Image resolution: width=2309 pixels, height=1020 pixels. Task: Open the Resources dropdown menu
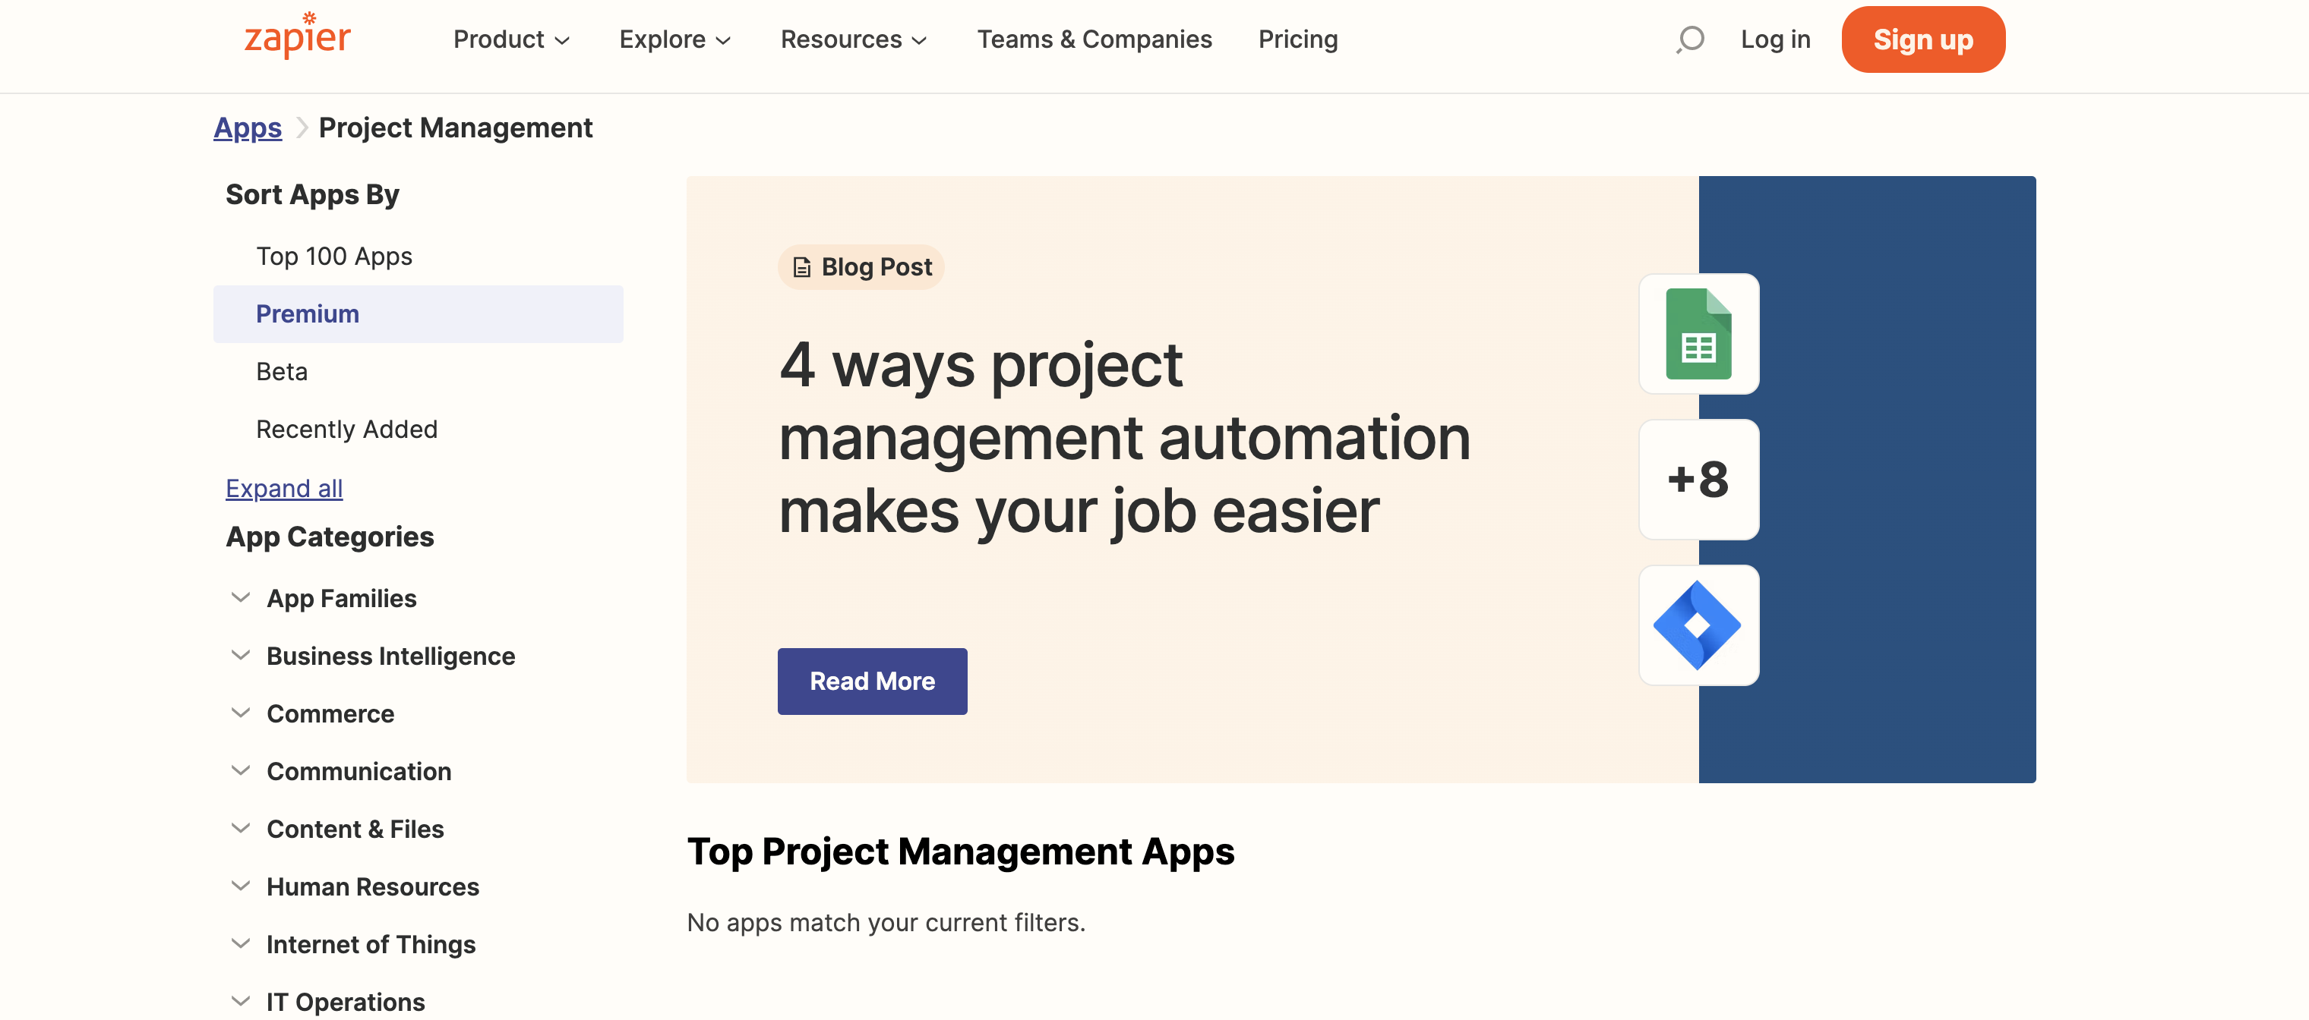(x=853, y=39)
